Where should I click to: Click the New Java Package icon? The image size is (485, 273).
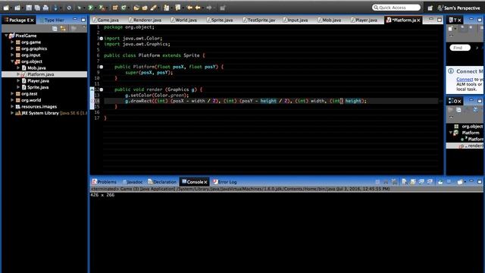pyautogui.click(x=115, y=8)
